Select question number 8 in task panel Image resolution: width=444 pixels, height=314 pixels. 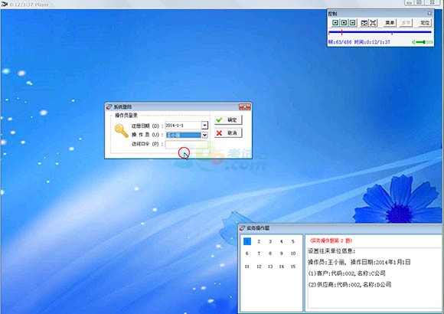point(270,253)
